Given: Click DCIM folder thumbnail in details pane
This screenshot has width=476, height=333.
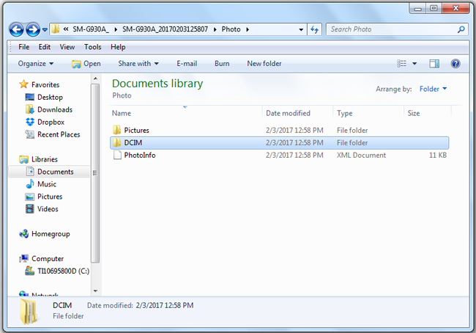Looking at the screenshot, I should tap(29, 312).
